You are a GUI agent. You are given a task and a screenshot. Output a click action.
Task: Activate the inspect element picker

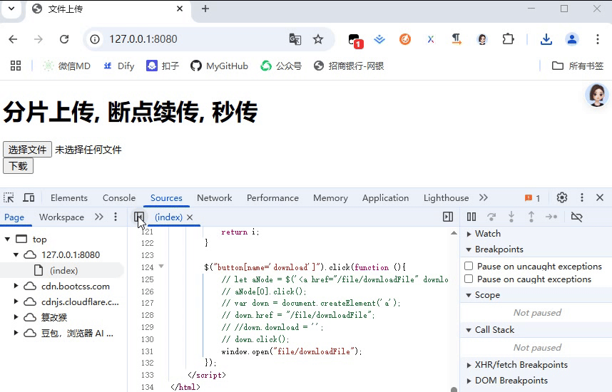[9, 197]
